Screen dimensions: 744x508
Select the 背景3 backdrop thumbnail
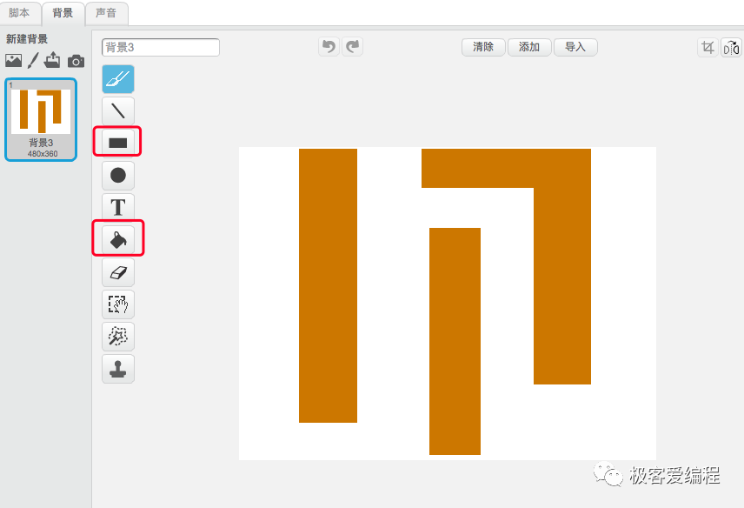tap(41, 120)
